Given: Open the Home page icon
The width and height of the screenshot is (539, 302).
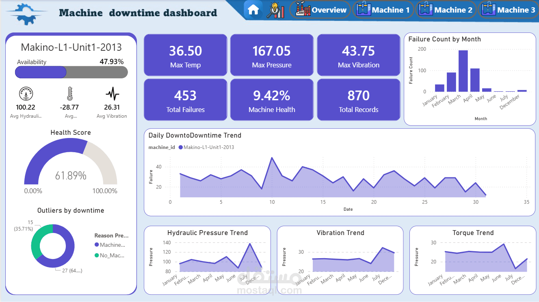Looking at the screenshot, I should tap(253, 10).
